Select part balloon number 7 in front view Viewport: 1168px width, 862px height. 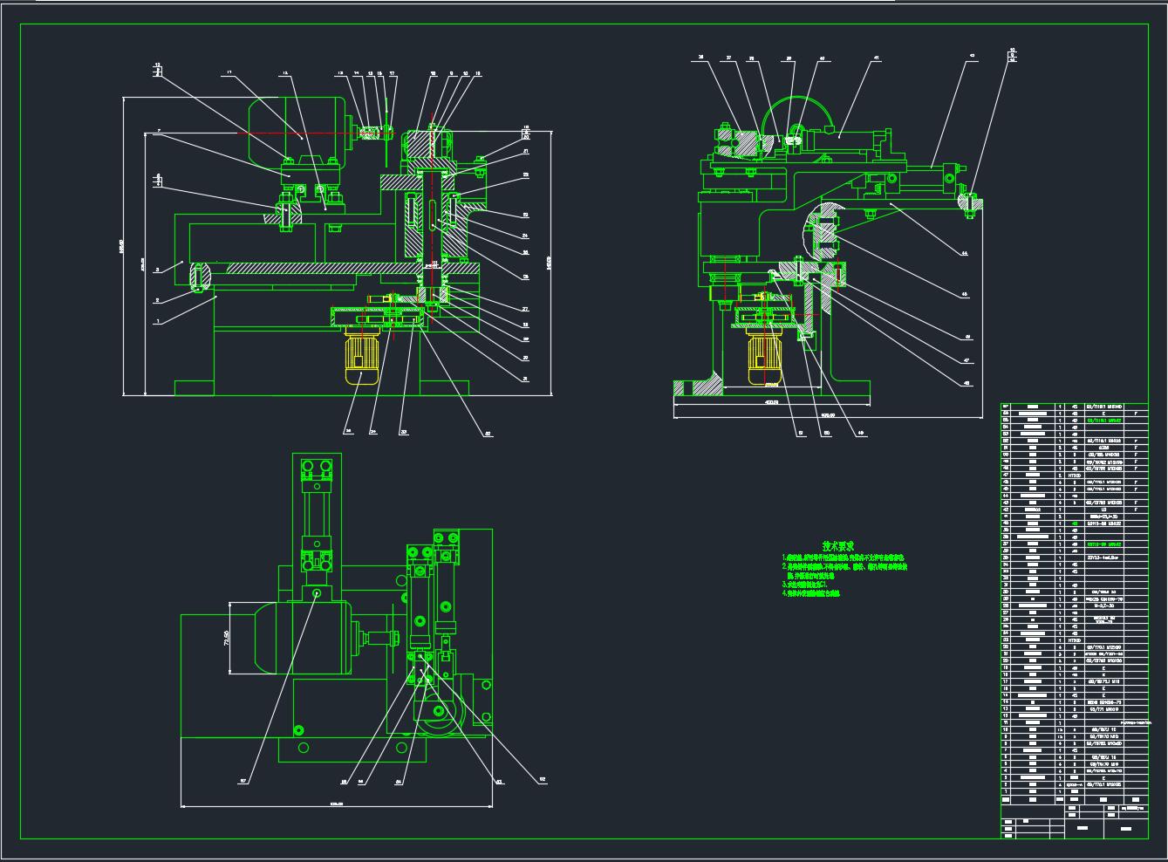pos(158,132)
